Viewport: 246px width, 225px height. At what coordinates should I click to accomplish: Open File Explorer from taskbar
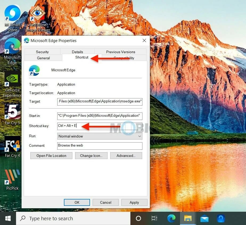point(188,218)
